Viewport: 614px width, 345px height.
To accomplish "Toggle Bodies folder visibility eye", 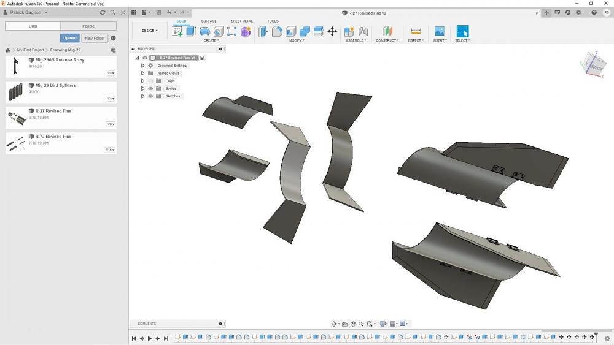I will [x=151, y=89].
